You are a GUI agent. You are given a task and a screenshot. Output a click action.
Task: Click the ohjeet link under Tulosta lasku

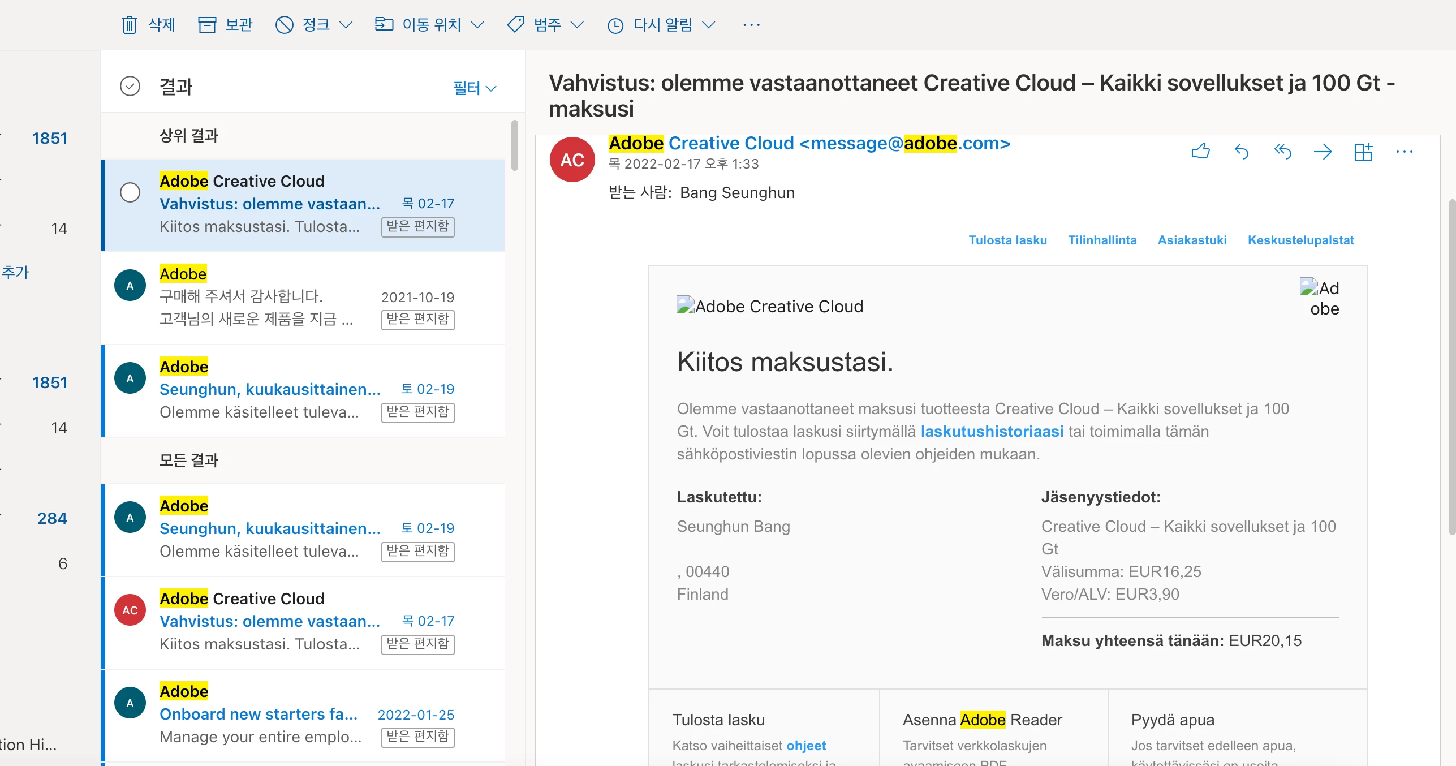click(806, 746)
